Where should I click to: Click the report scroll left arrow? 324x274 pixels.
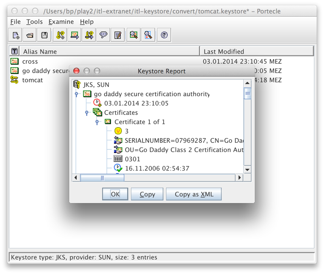click(x=76, y=178)
